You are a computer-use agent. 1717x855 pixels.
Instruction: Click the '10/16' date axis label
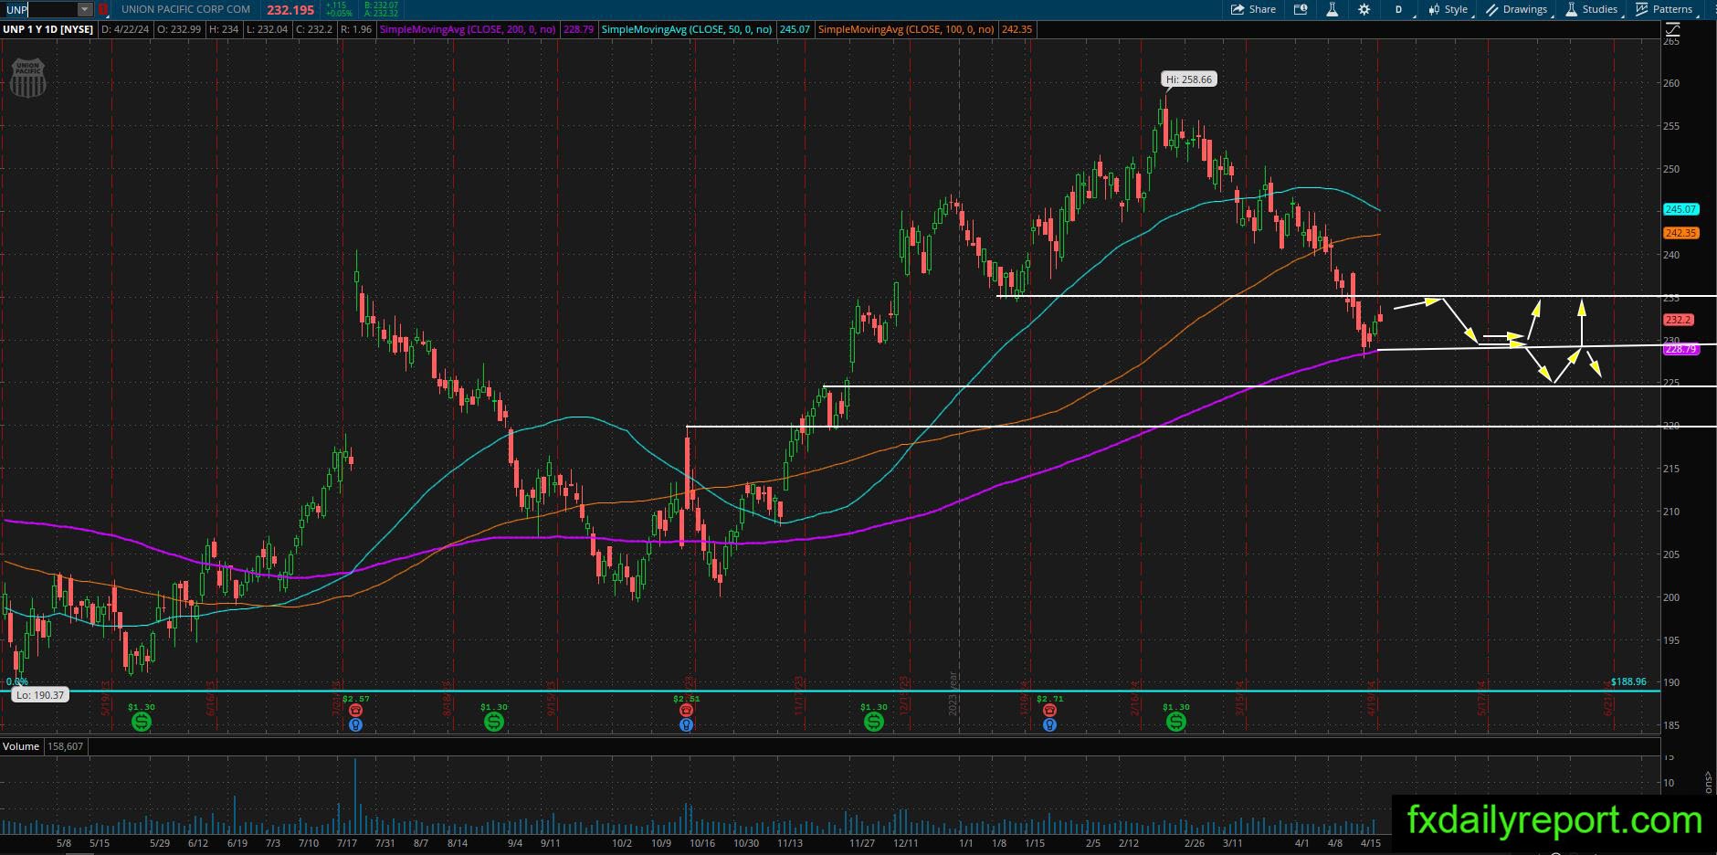click(x=702, y=843)
